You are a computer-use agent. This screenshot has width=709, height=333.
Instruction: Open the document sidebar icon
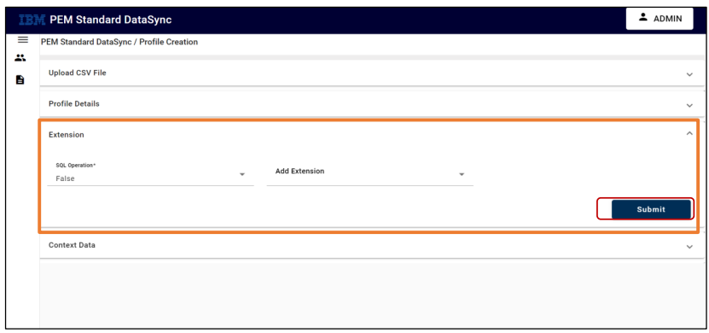pyautogui.click(x=20, y=79)
